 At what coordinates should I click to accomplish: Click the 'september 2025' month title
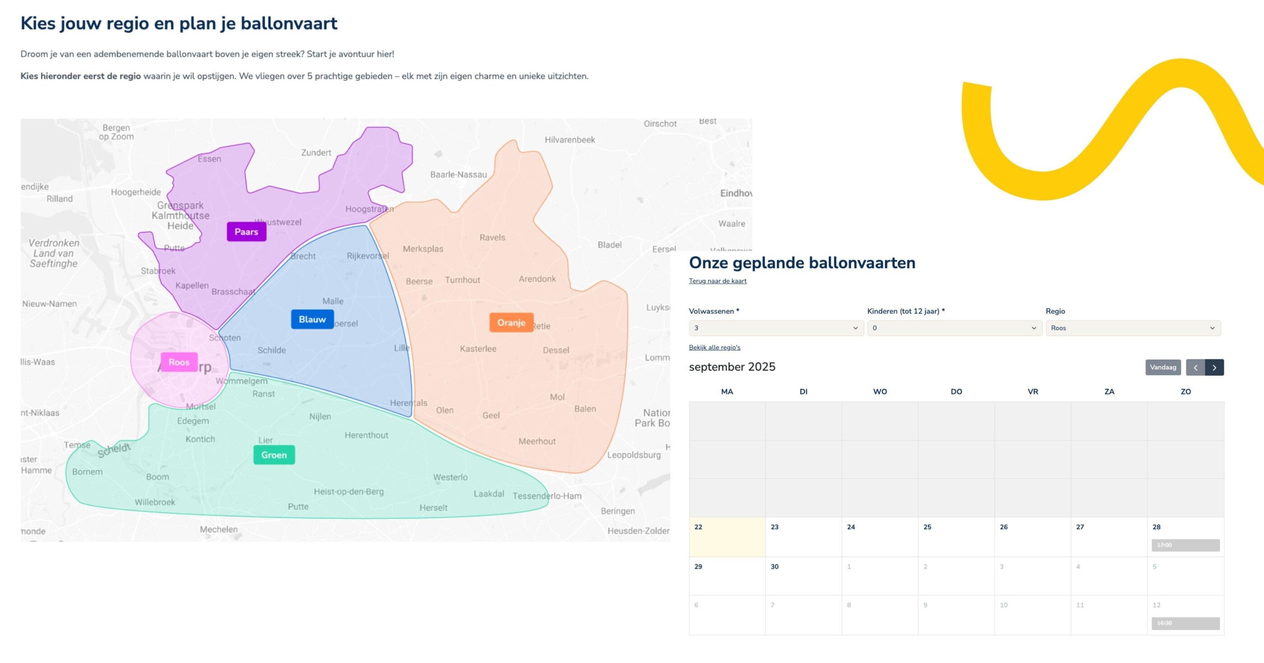[x=732, y=367]
